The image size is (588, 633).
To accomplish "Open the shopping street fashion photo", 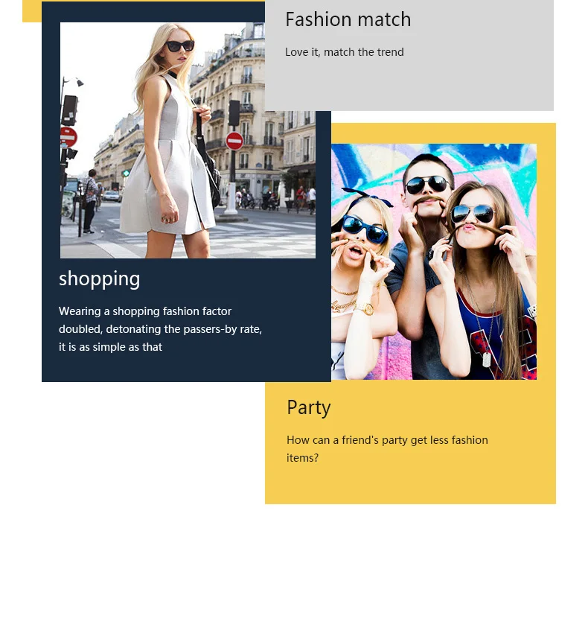I will point(188,140).
